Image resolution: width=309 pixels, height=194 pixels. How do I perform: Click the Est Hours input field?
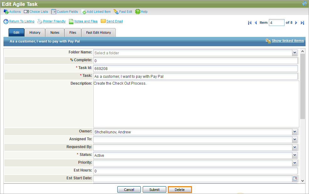click(195, 171)
